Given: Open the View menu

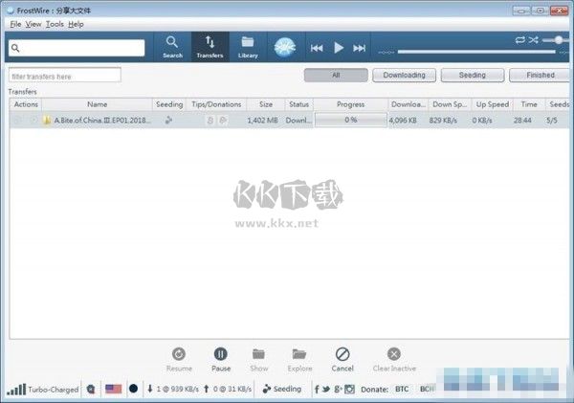Looking at the screenshot, I should pos(33,24).
